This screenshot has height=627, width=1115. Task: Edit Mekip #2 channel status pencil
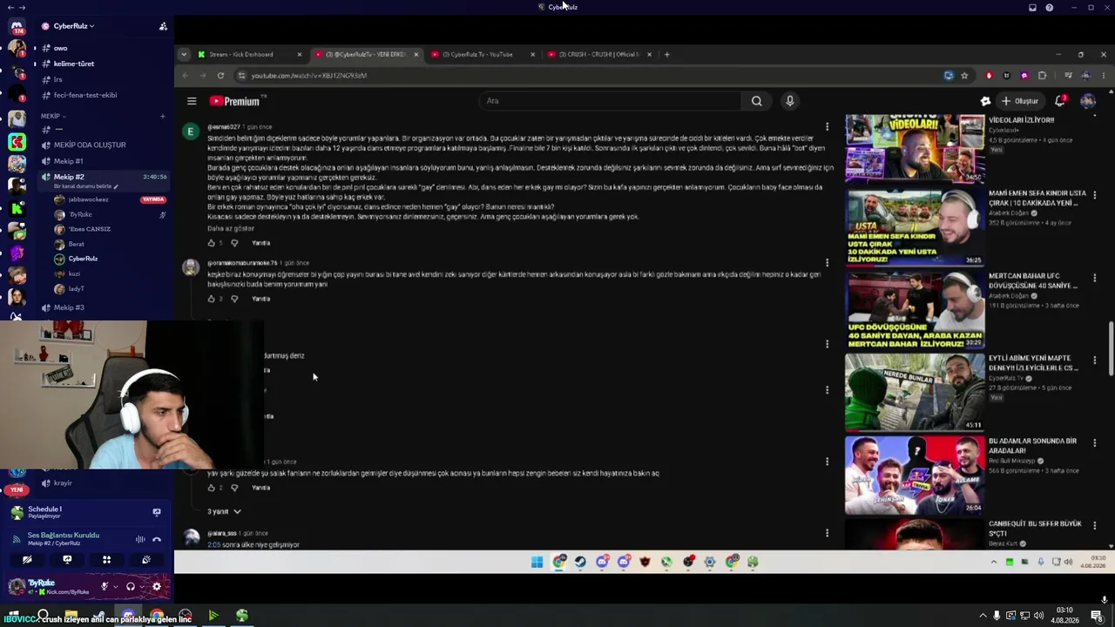click(x=116, y=186)
